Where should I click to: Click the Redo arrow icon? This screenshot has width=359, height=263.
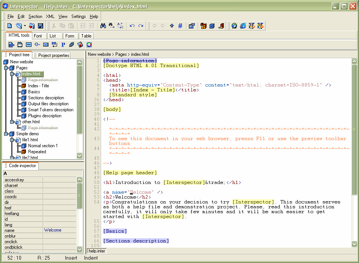pos(141,26)
